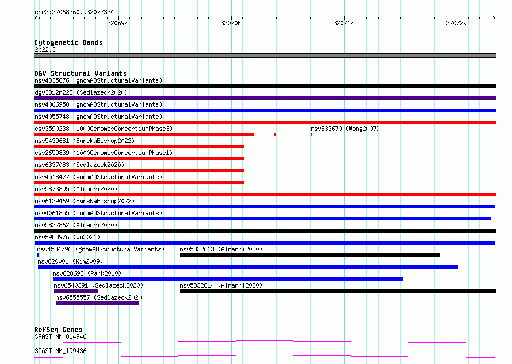Click the magenta line under SPAST|NM_199436
The image size is (512, 364).
265,356
